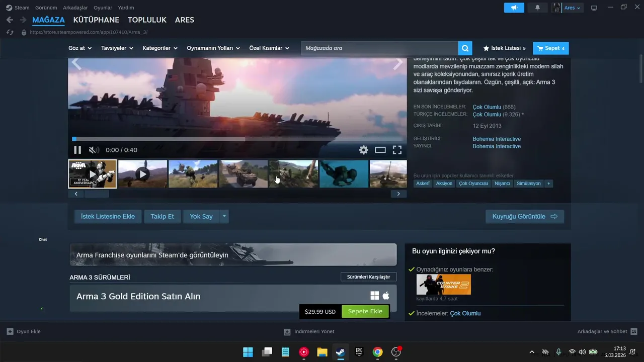
Task: Select the Simülasyon tag
Action: tap(528, 184)
